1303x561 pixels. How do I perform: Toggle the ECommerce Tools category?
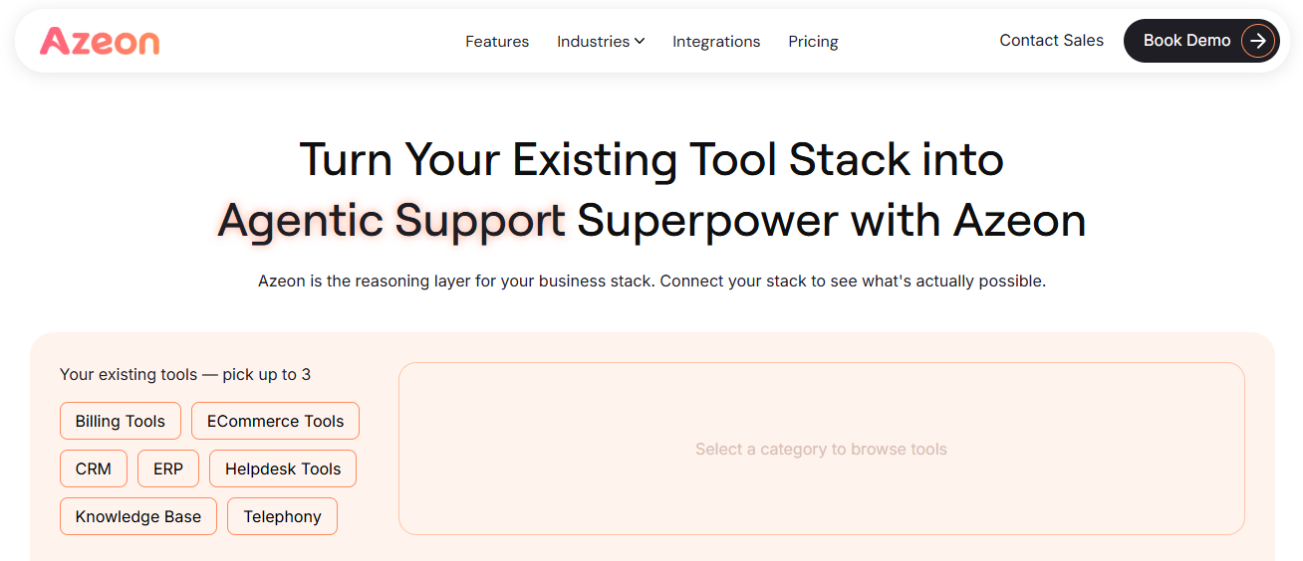(x=275, y=421)
